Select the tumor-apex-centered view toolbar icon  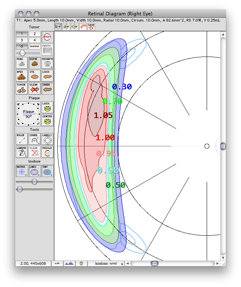click(x=66, y=27)
